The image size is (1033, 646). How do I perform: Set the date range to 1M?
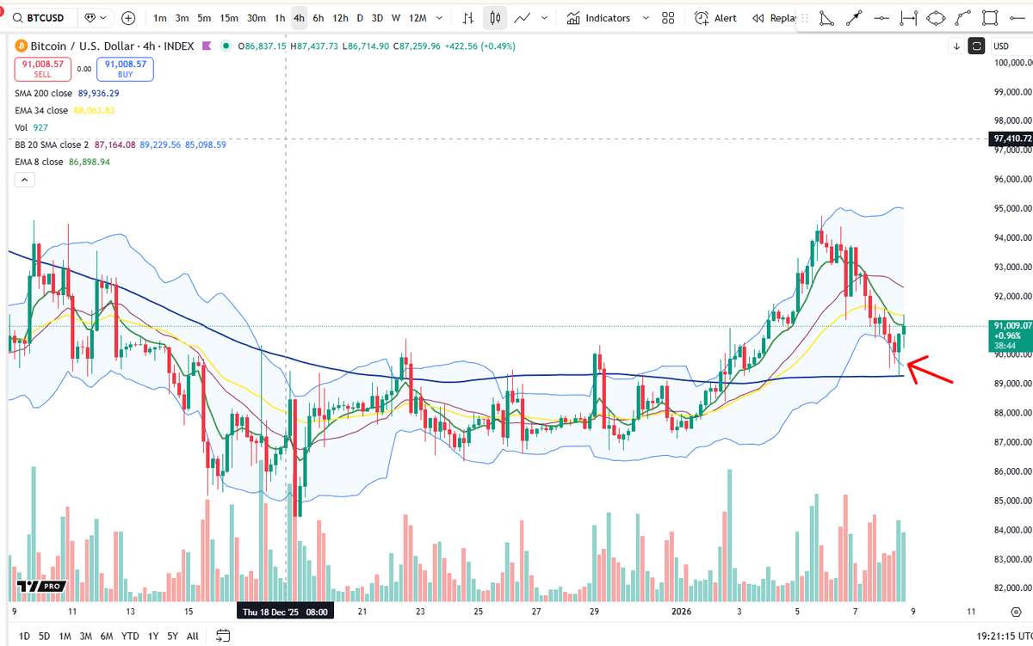[65, 637]
